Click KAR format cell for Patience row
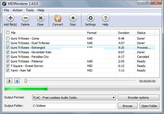 click(x=90, y=61)
